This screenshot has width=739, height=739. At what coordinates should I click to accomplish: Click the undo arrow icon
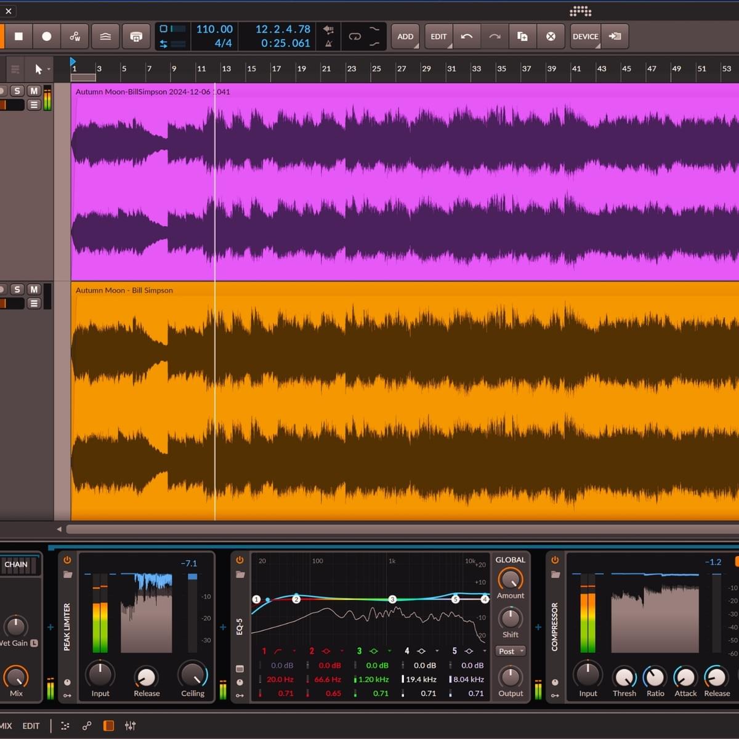pos(467,36)
